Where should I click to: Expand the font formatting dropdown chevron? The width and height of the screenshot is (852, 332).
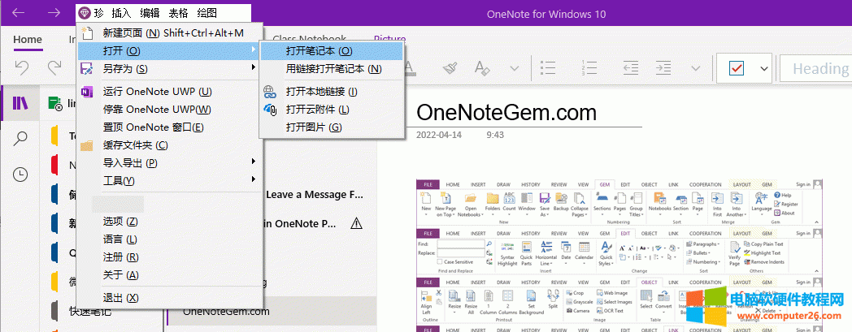click(515, 68)
